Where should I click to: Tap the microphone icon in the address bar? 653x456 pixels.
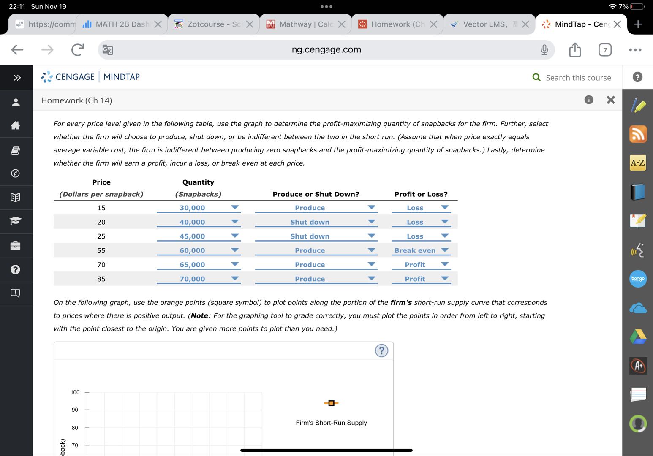click(544, 49)
